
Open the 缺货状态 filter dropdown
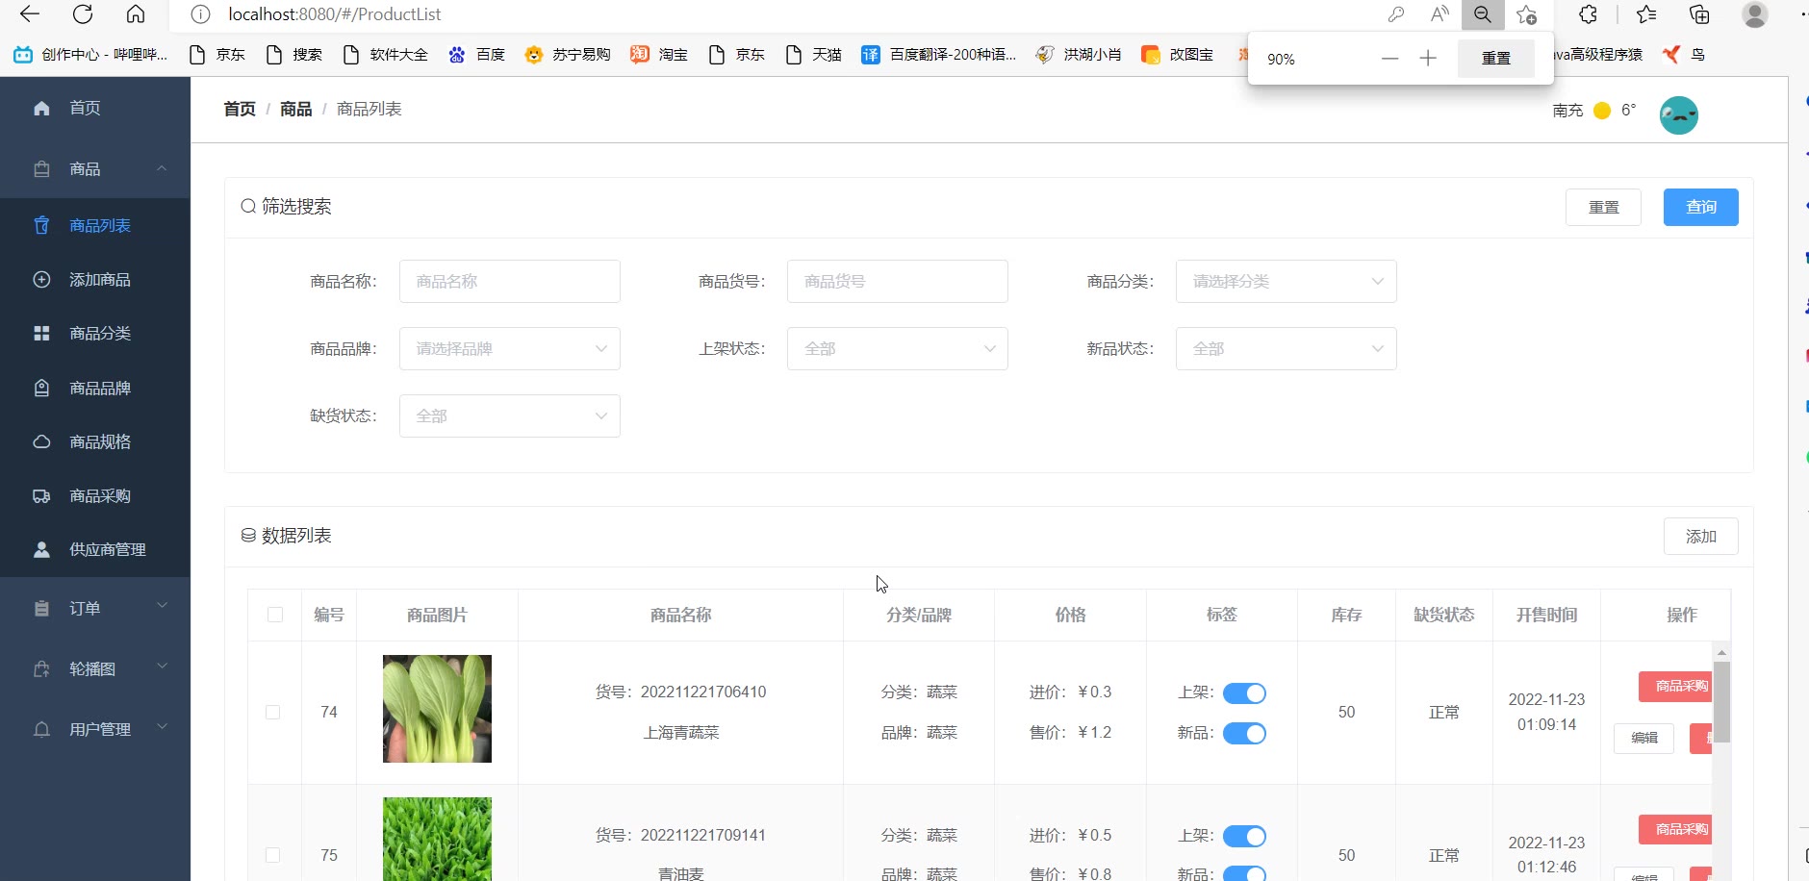[509, 416]
